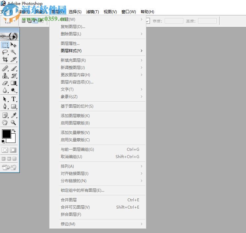Open the 视图(V) menu
This screenshot has height=233, width=246.
coord(110,12)
